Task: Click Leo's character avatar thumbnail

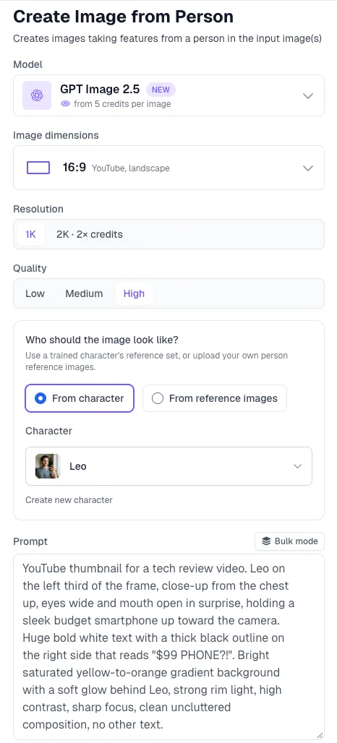Action: (48, 466)
